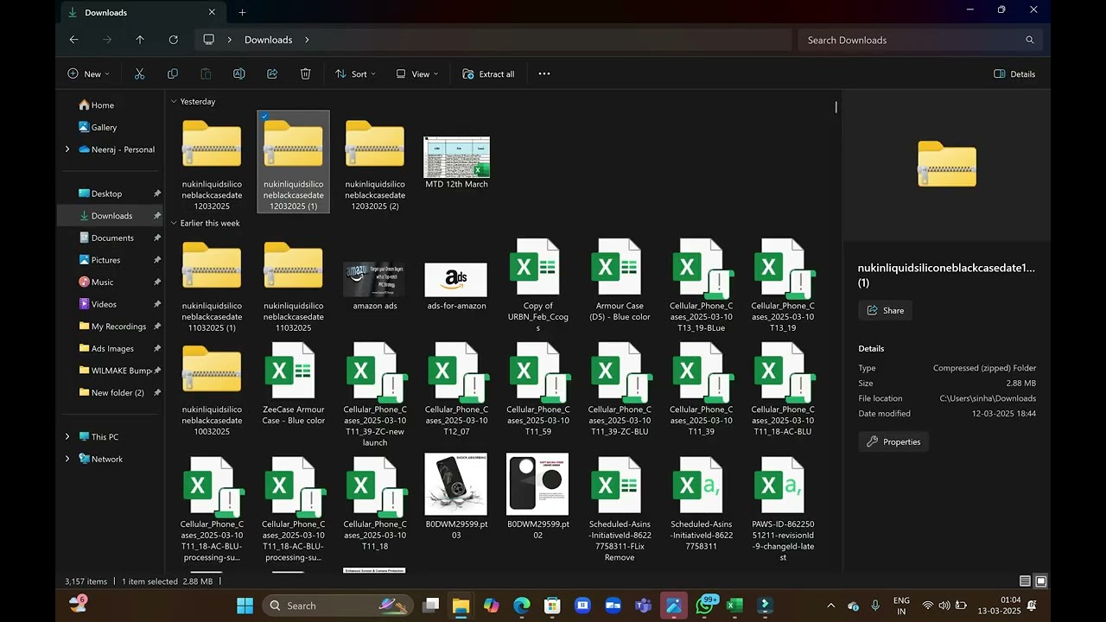Click the Properties button in details pane
The width and height of the screenshot is (1106, 622).
point(893,441)
